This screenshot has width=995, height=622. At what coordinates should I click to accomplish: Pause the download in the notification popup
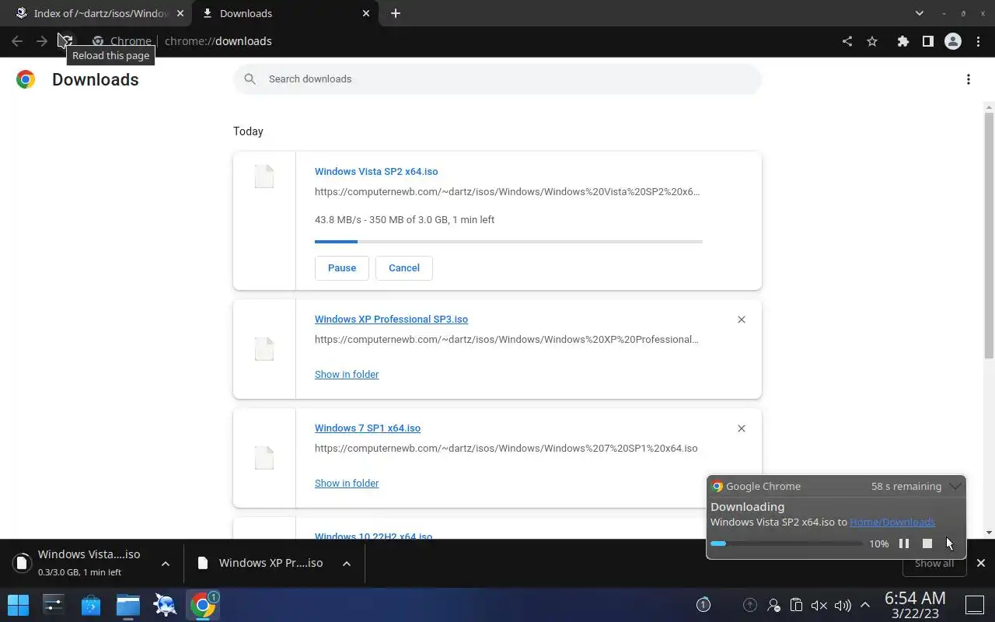click(x=904, y=543)
